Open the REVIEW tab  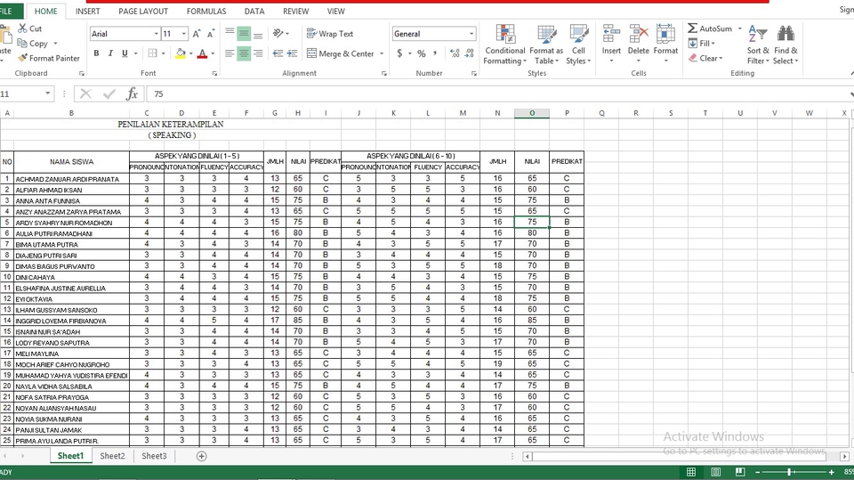[x=295, y=11]
